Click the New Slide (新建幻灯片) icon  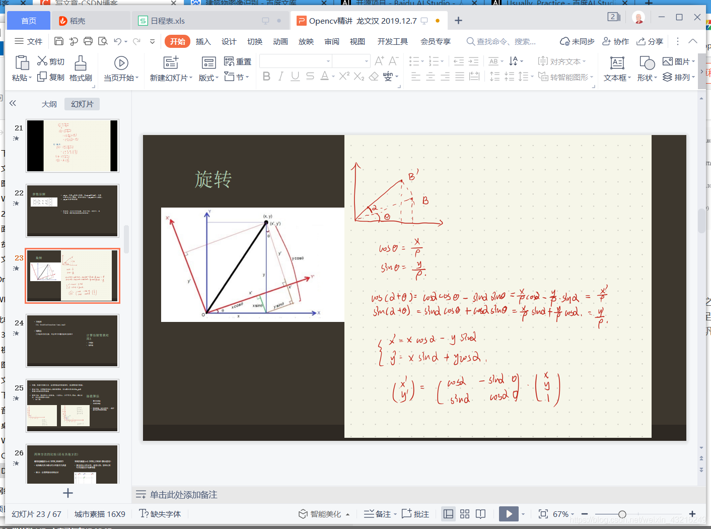click(171, 62)
